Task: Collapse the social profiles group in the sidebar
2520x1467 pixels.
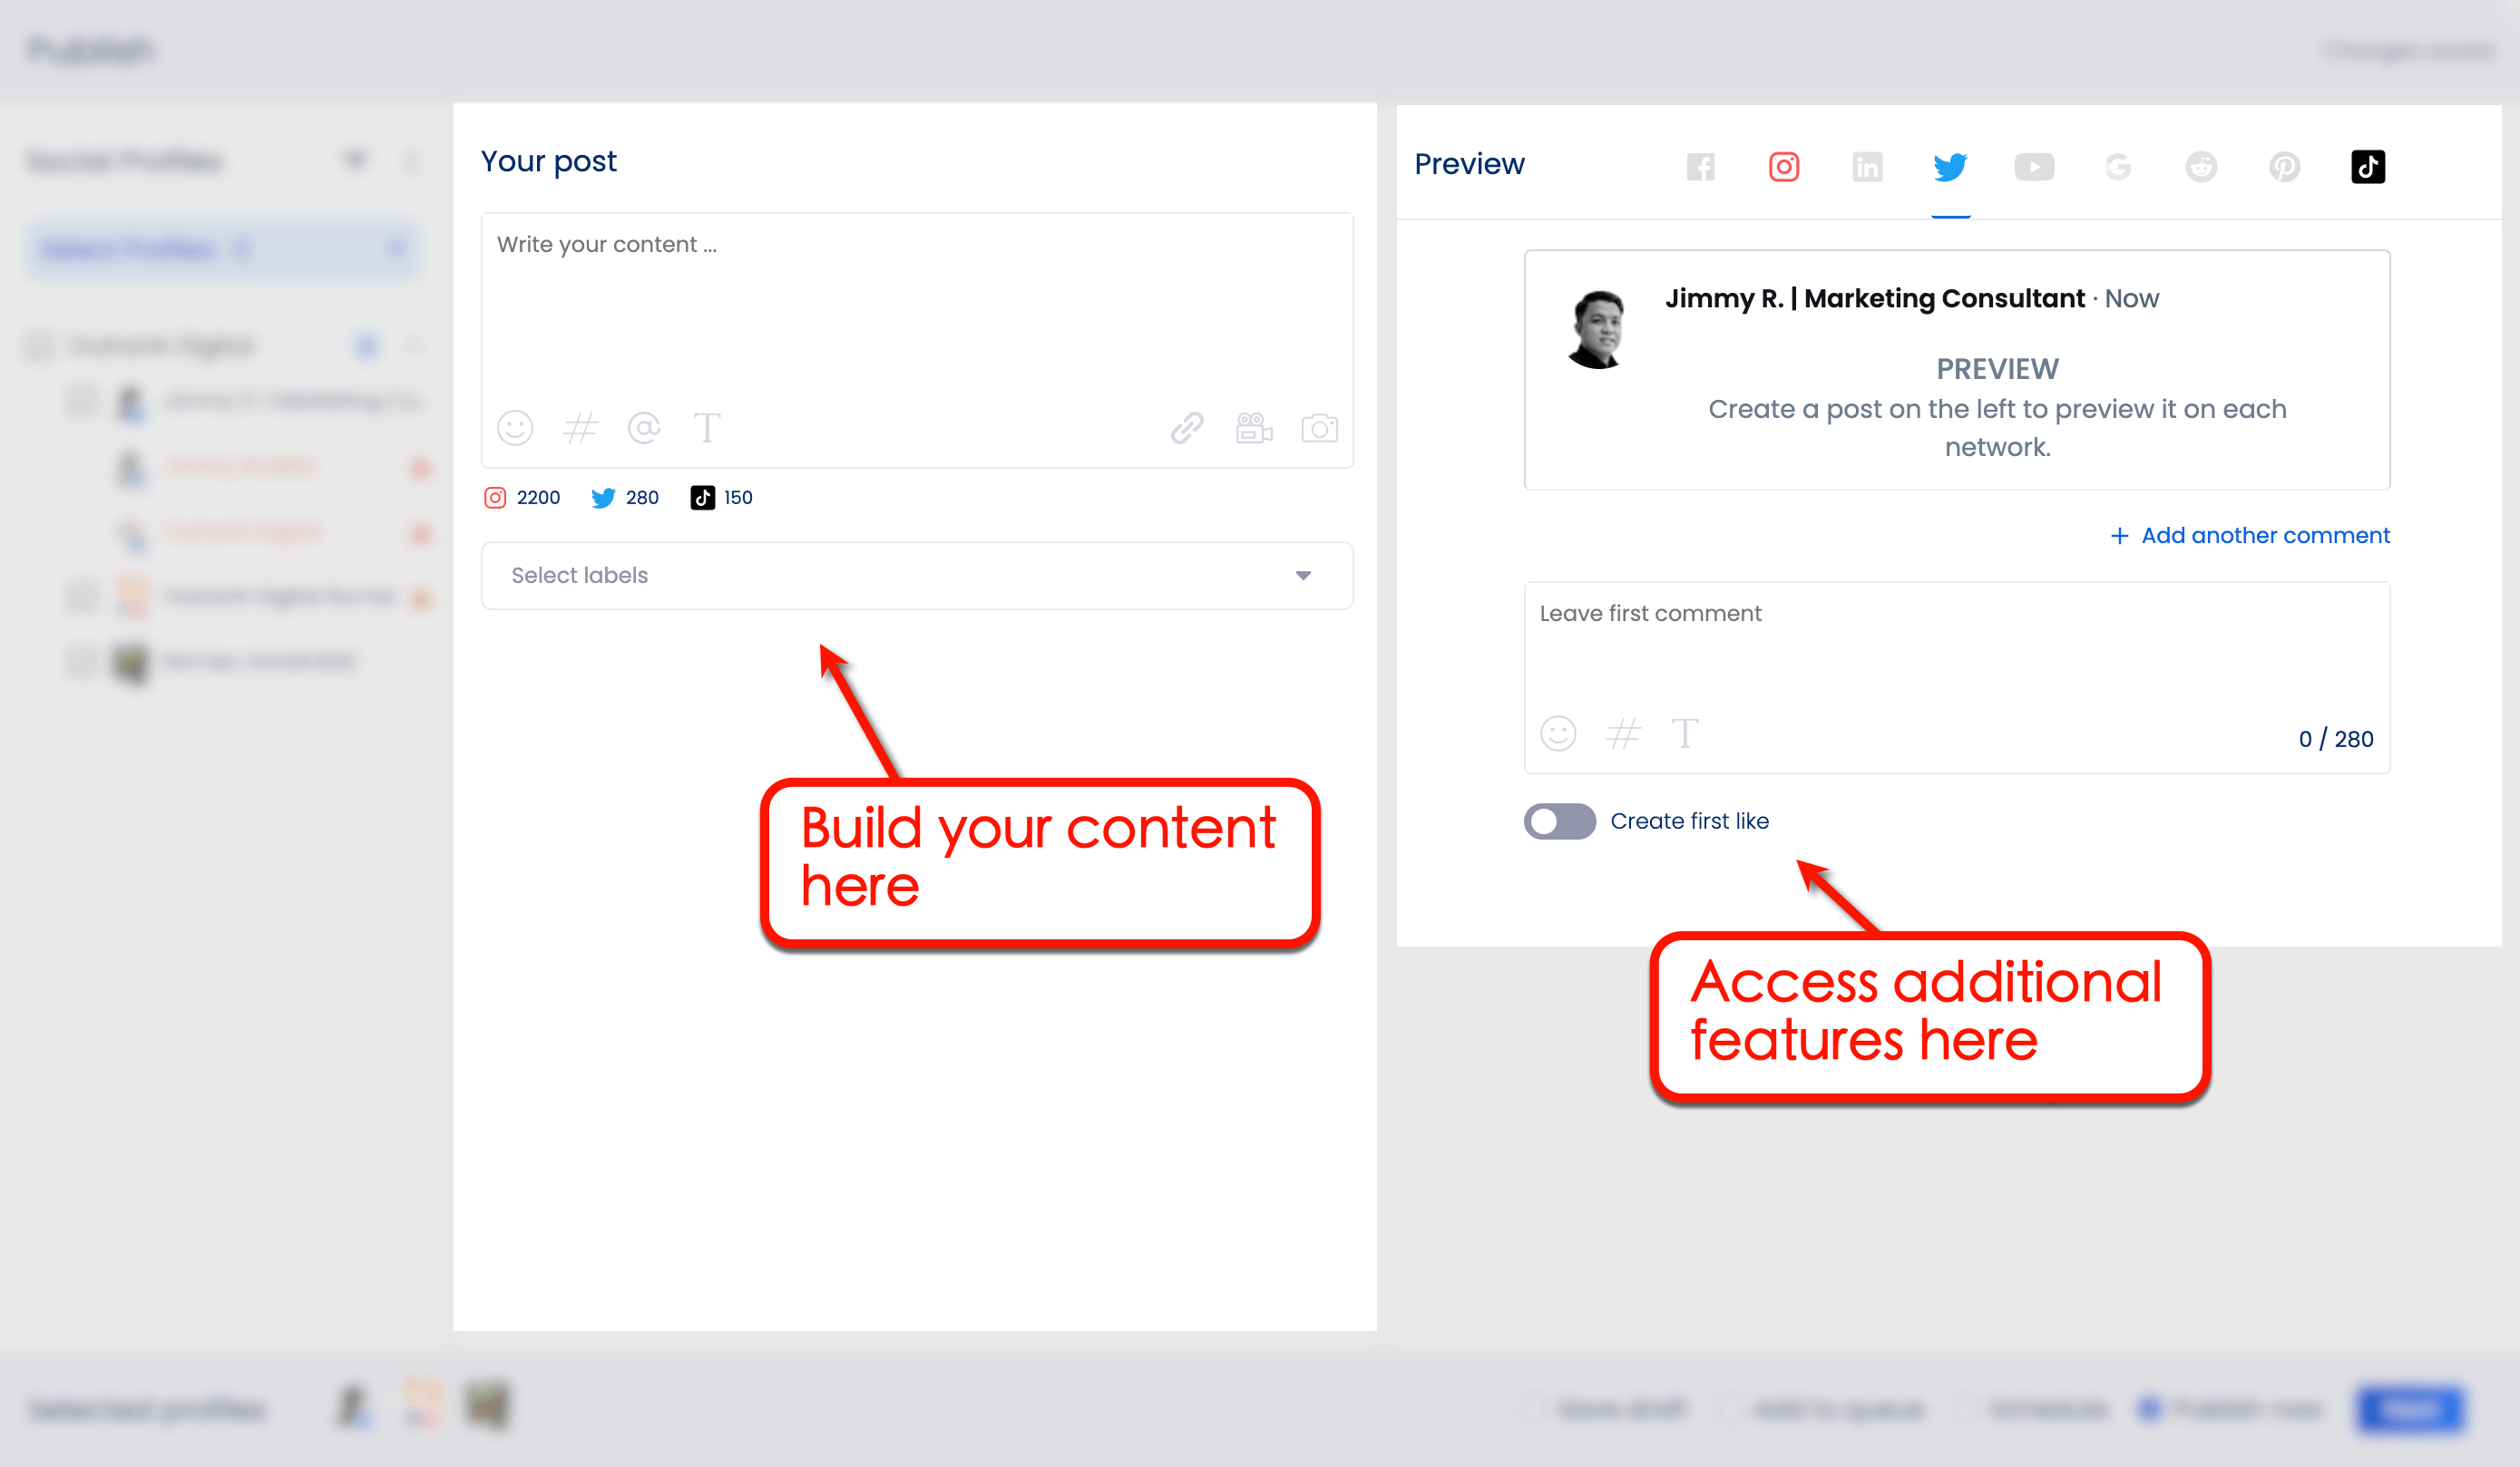Action: (417, 345)
